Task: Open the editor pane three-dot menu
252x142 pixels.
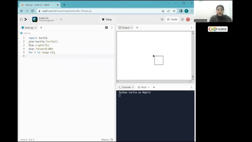Action: pos(112,28)
